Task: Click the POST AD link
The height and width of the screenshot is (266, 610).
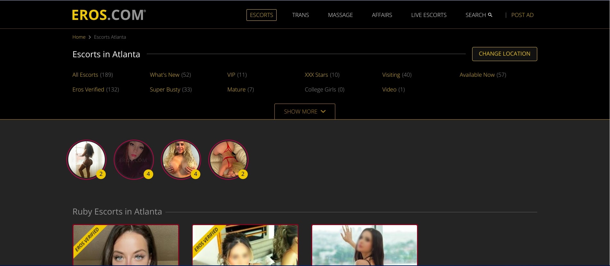Action: coord(522,15)
